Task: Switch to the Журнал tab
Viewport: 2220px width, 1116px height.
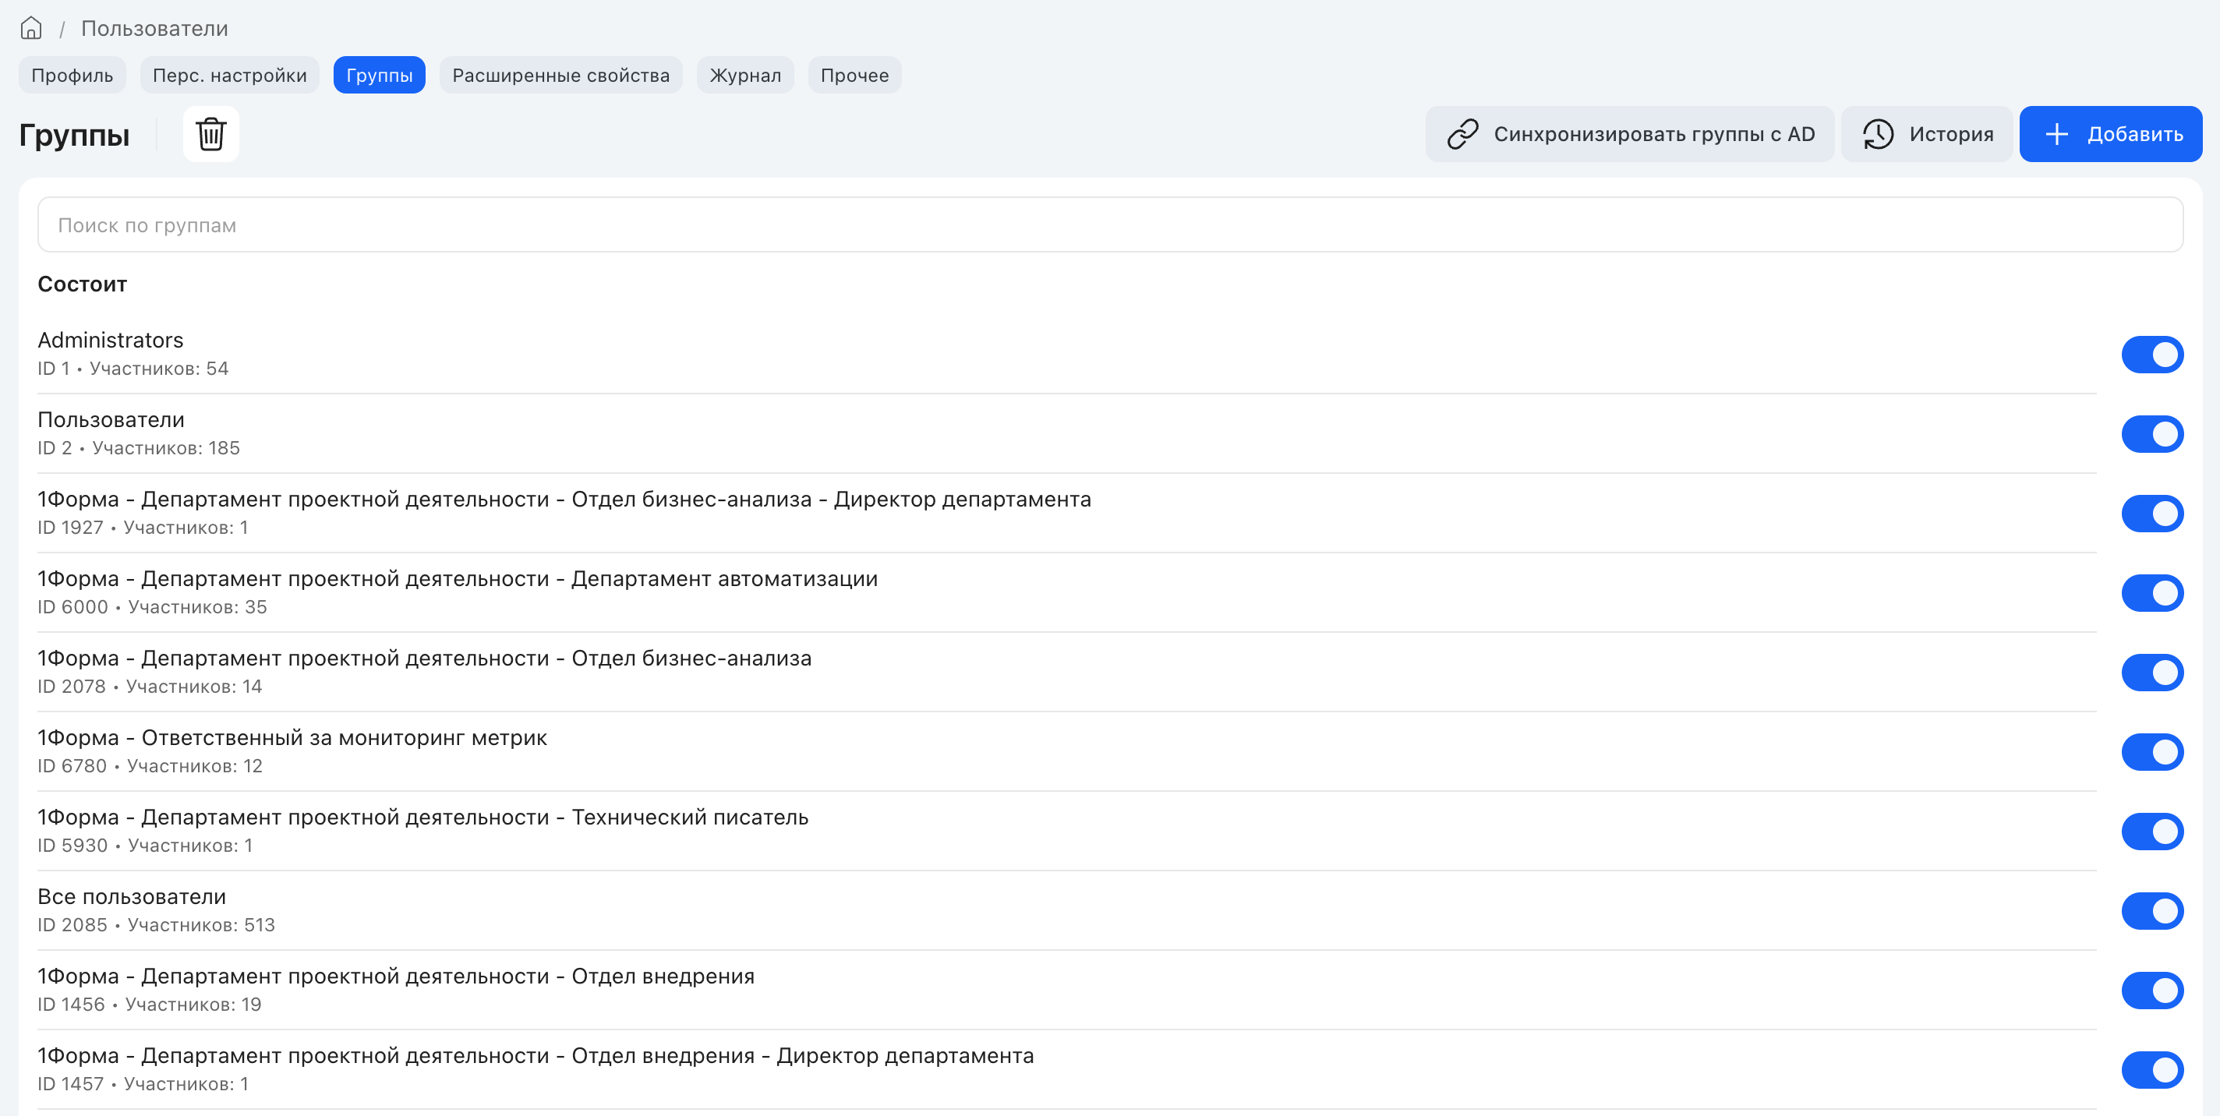Action: (745, 75)
